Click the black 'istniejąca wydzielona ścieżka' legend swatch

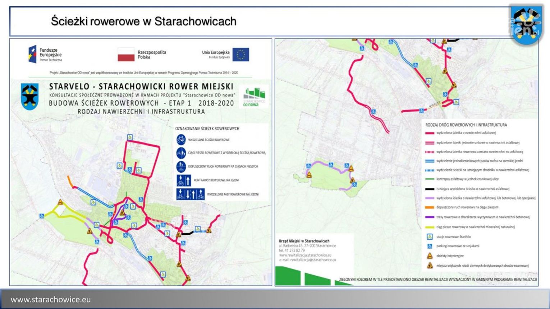tap(430, 189)
